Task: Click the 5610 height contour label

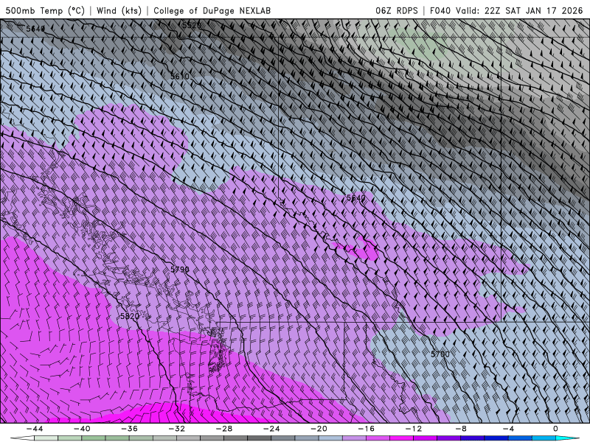Action: point(180,77)
